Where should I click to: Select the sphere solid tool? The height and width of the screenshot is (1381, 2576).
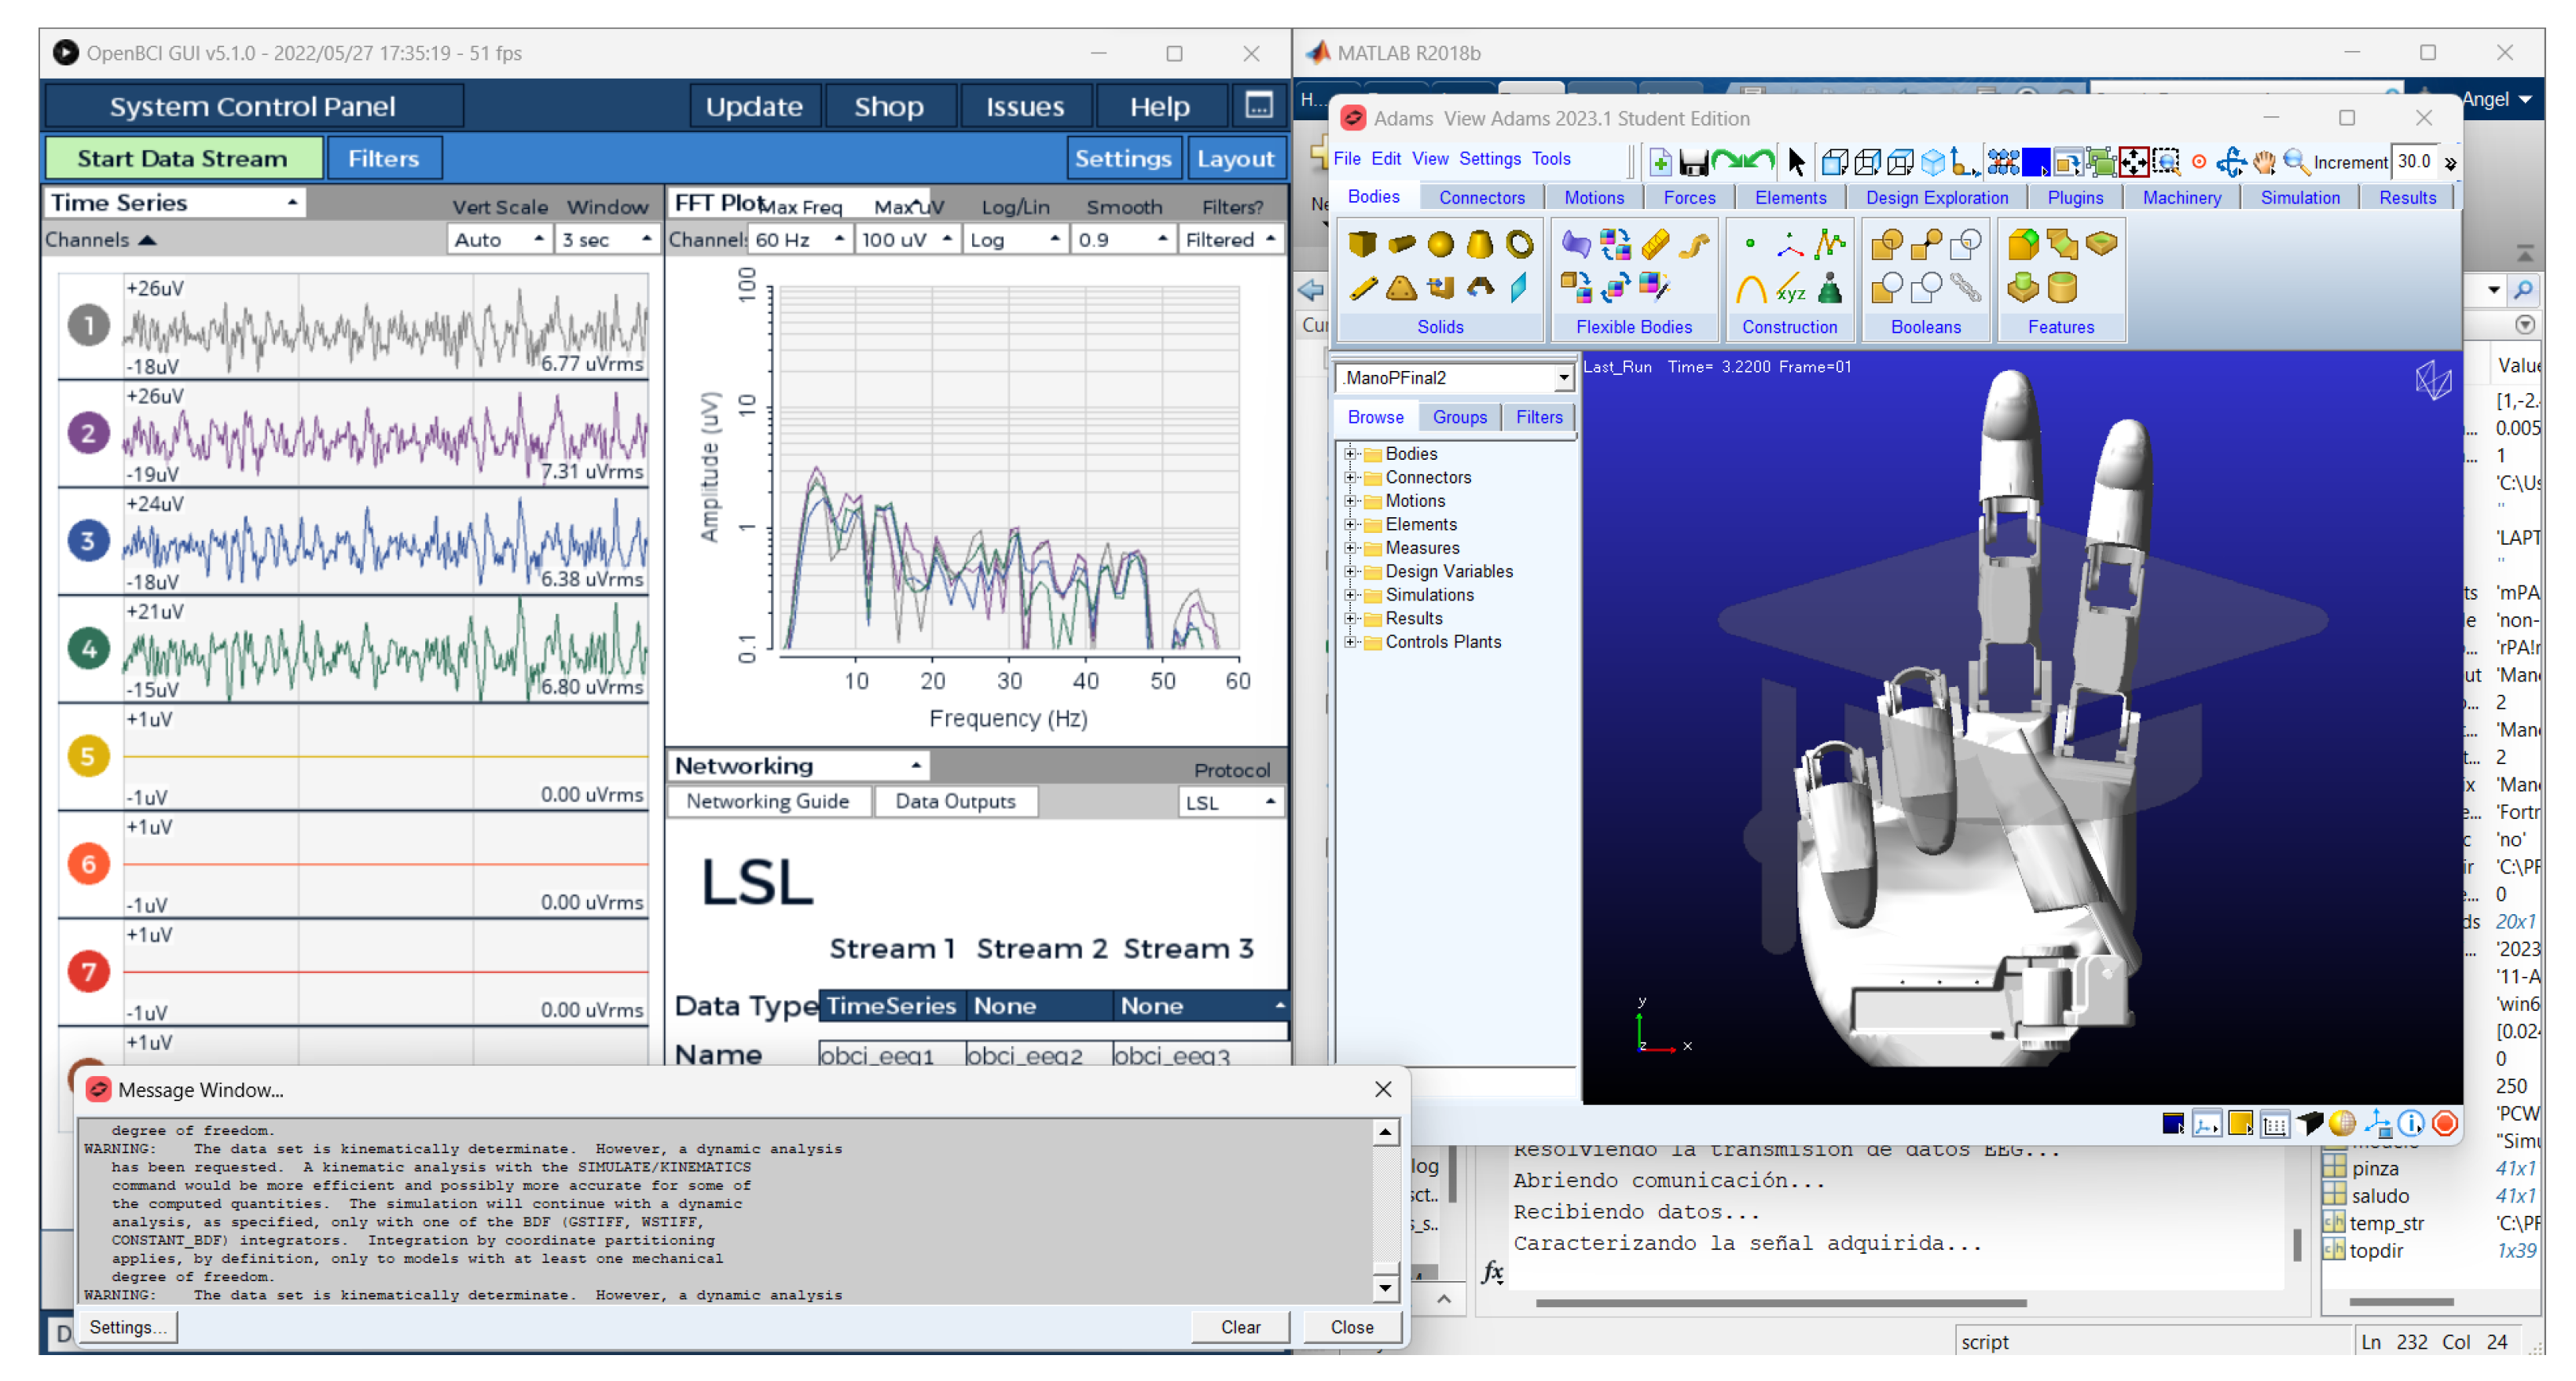click(x=1440, y=243)
